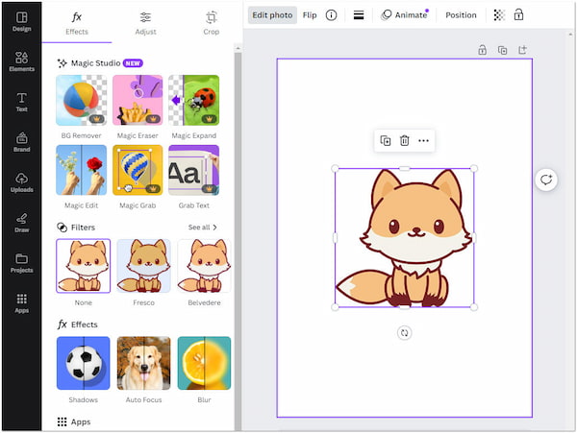Screen dimensions: 577x433
Task: Open the Uploads sidebar panel
Action: point(22,182)
